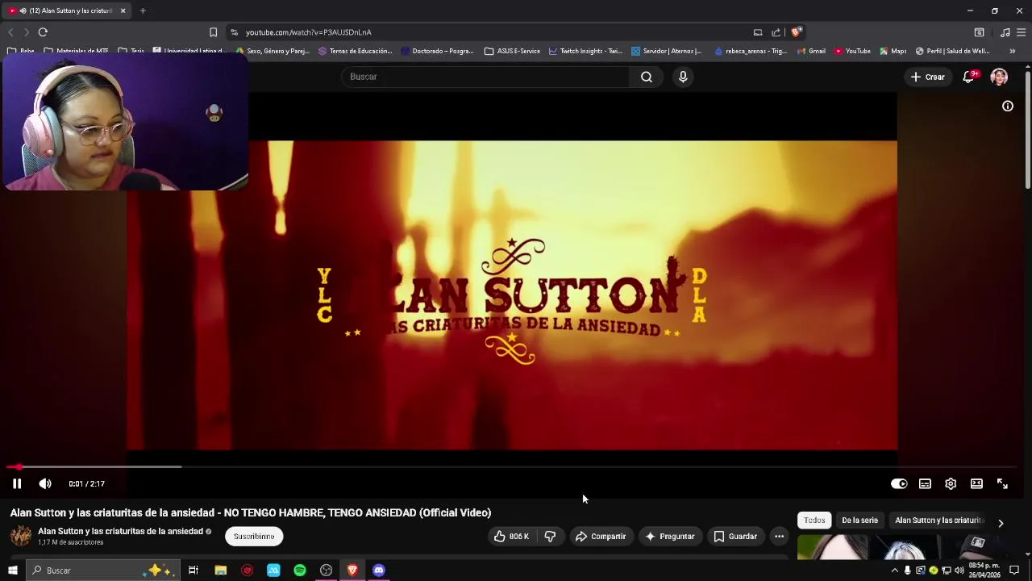Select the Todos filter chip
This screenshot has height=581, width=1032.
pos(814,520)
